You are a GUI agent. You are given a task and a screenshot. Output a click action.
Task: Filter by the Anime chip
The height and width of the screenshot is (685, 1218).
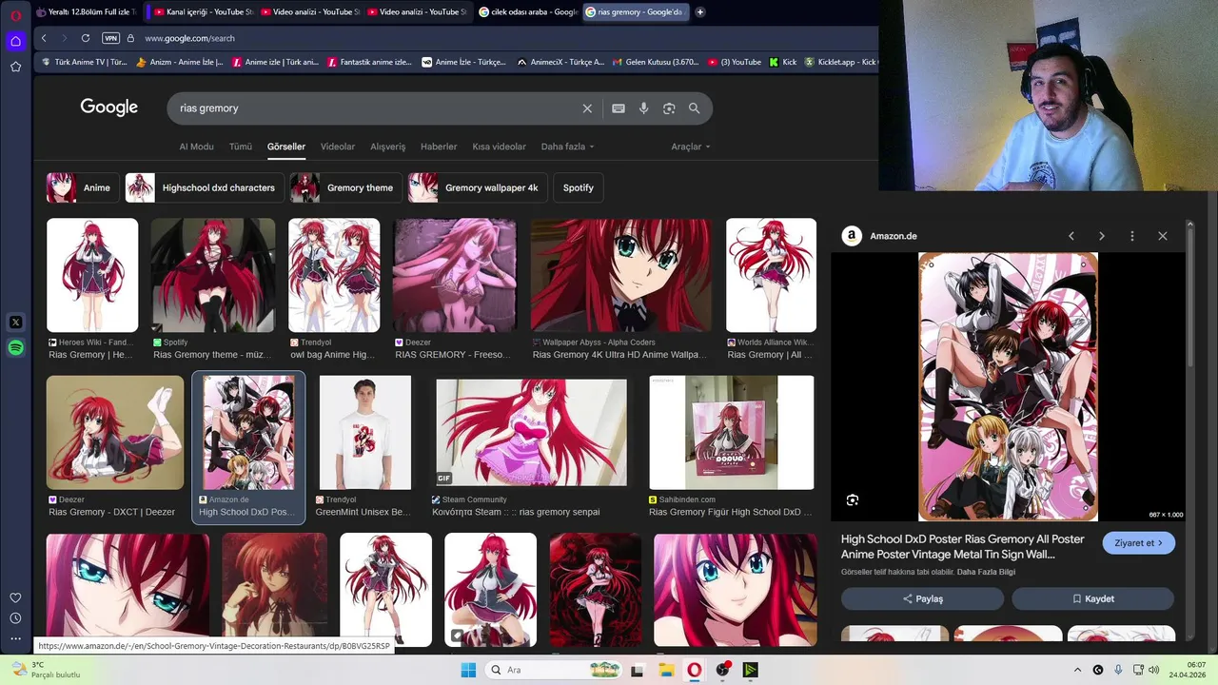click(x=83, y=187)
